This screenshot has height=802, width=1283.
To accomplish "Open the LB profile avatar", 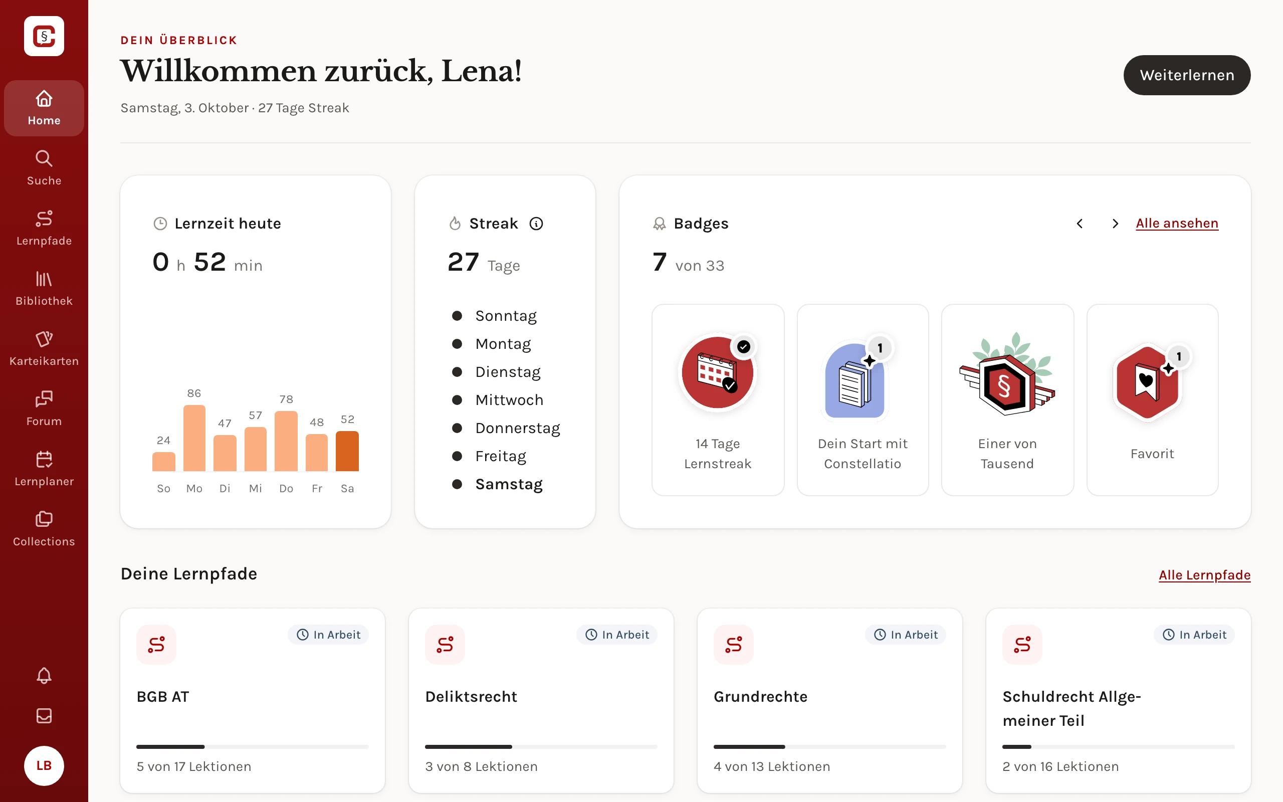I will [44, 765].
